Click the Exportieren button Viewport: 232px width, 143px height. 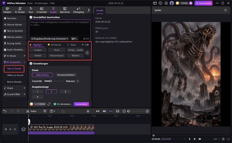(x=204, y=3)
